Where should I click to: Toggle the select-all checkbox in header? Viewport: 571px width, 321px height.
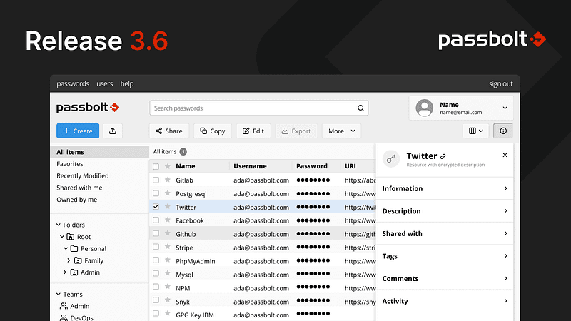(x=156, y=166)
